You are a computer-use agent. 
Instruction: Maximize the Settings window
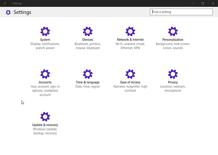point(203,3)
